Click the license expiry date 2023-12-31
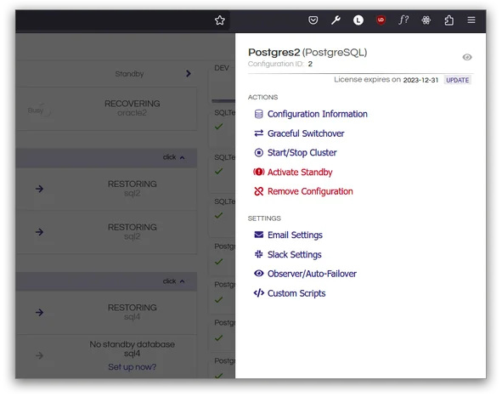Screen dimensions: 502x408 tap(420, 80)
